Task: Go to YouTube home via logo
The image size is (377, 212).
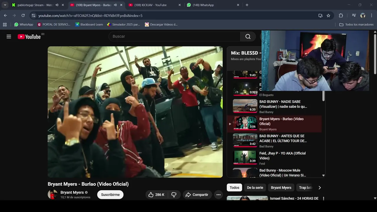Action: click(x=29, y=37)
